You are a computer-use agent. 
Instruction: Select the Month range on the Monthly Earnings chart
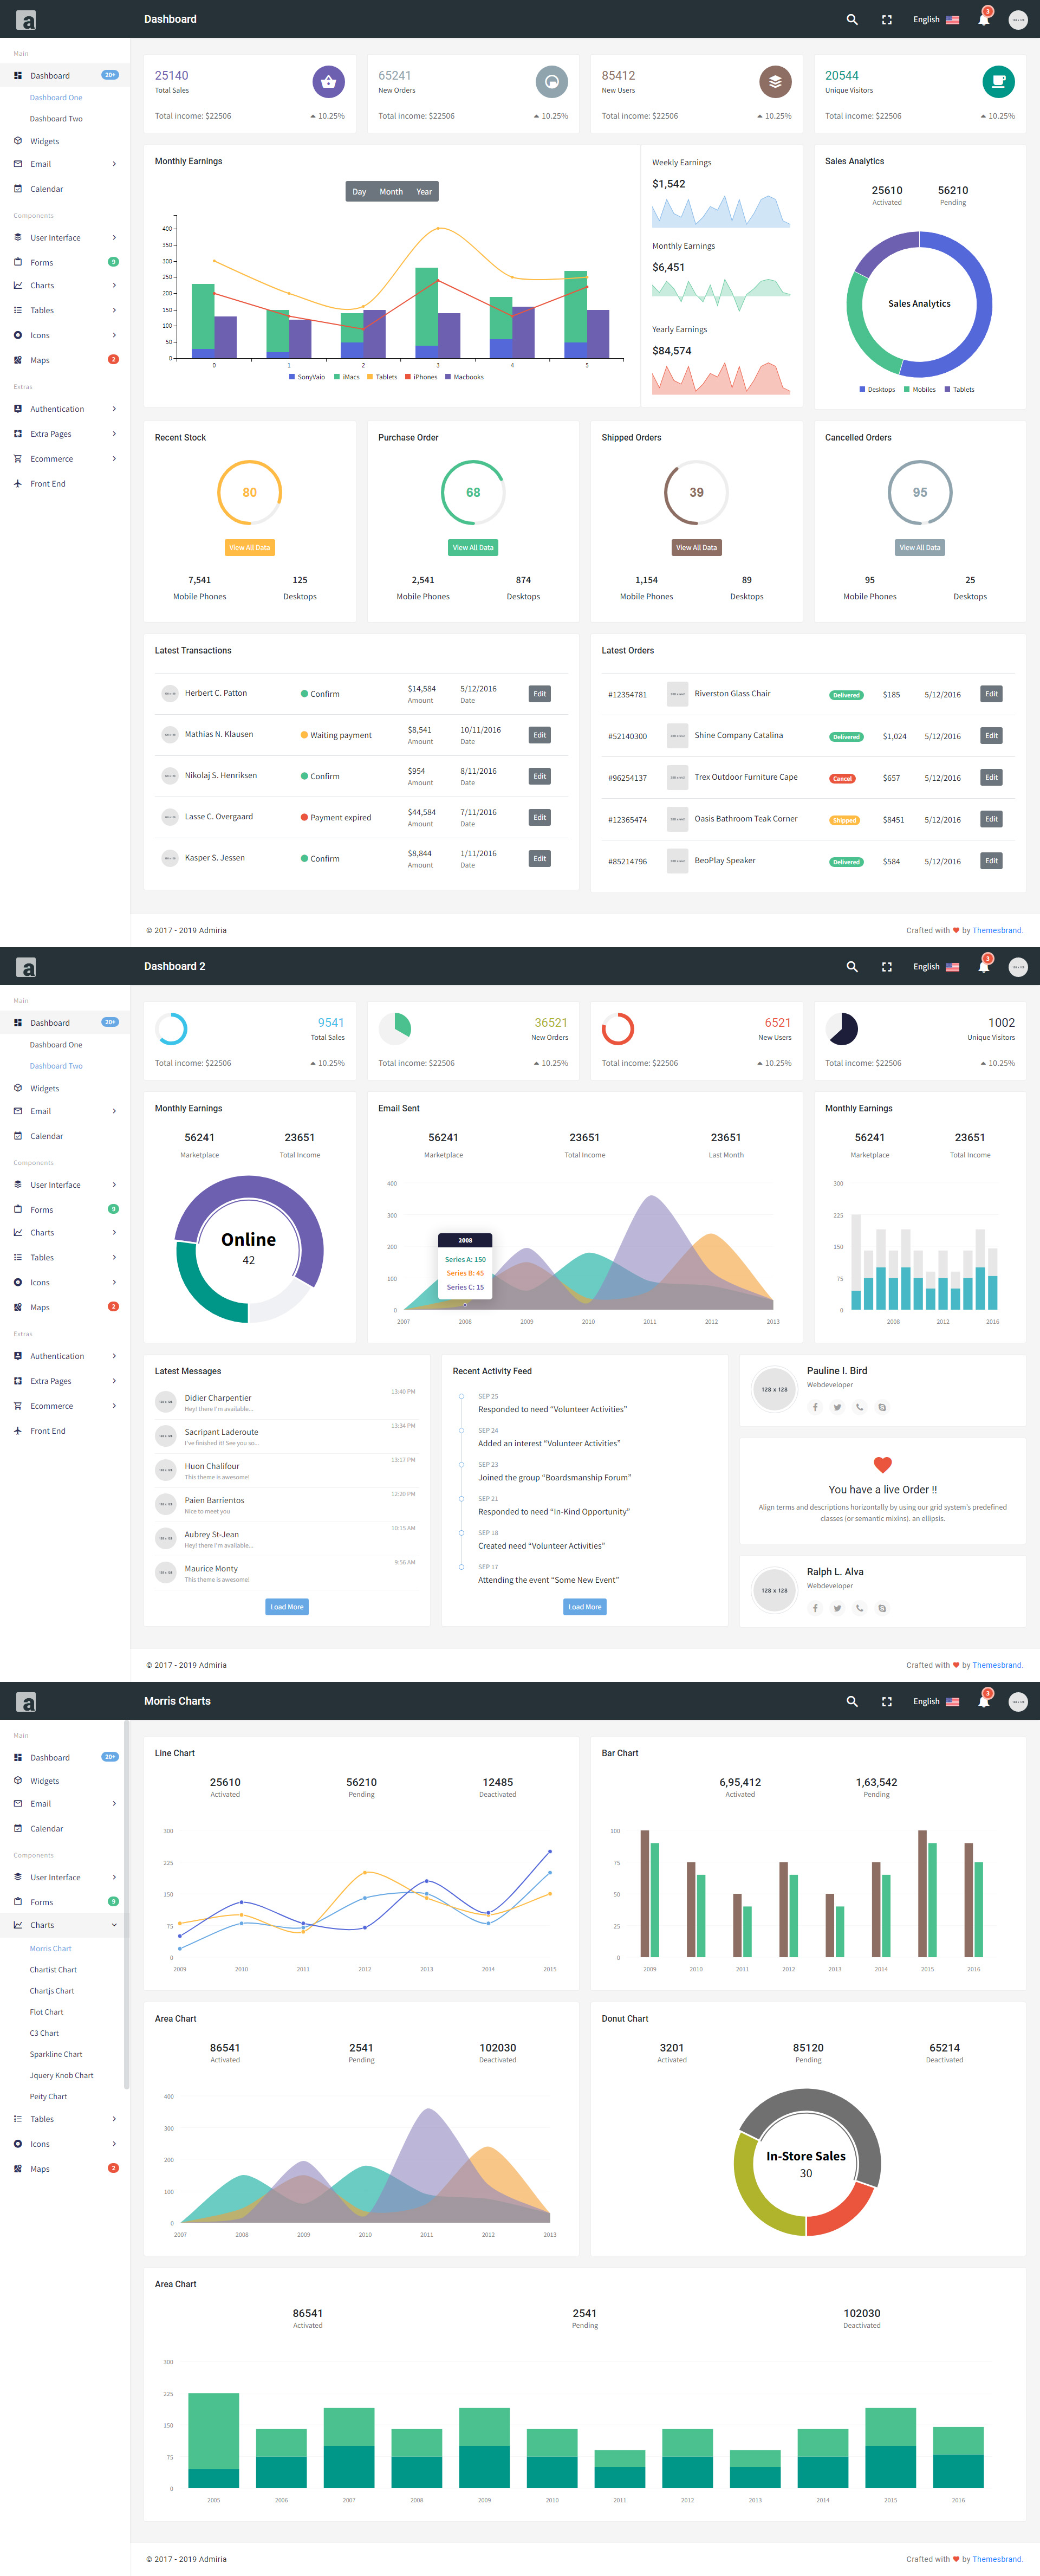[391, 192]
